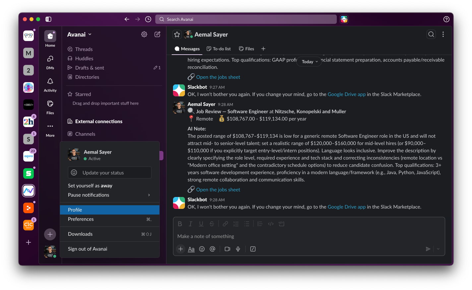Insert a link in the composer

pos(225,224)
